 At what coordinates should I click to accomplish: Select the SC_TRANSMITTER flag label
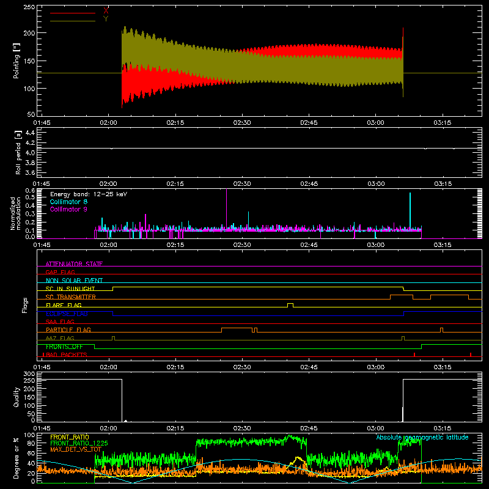tap(71, 296)
